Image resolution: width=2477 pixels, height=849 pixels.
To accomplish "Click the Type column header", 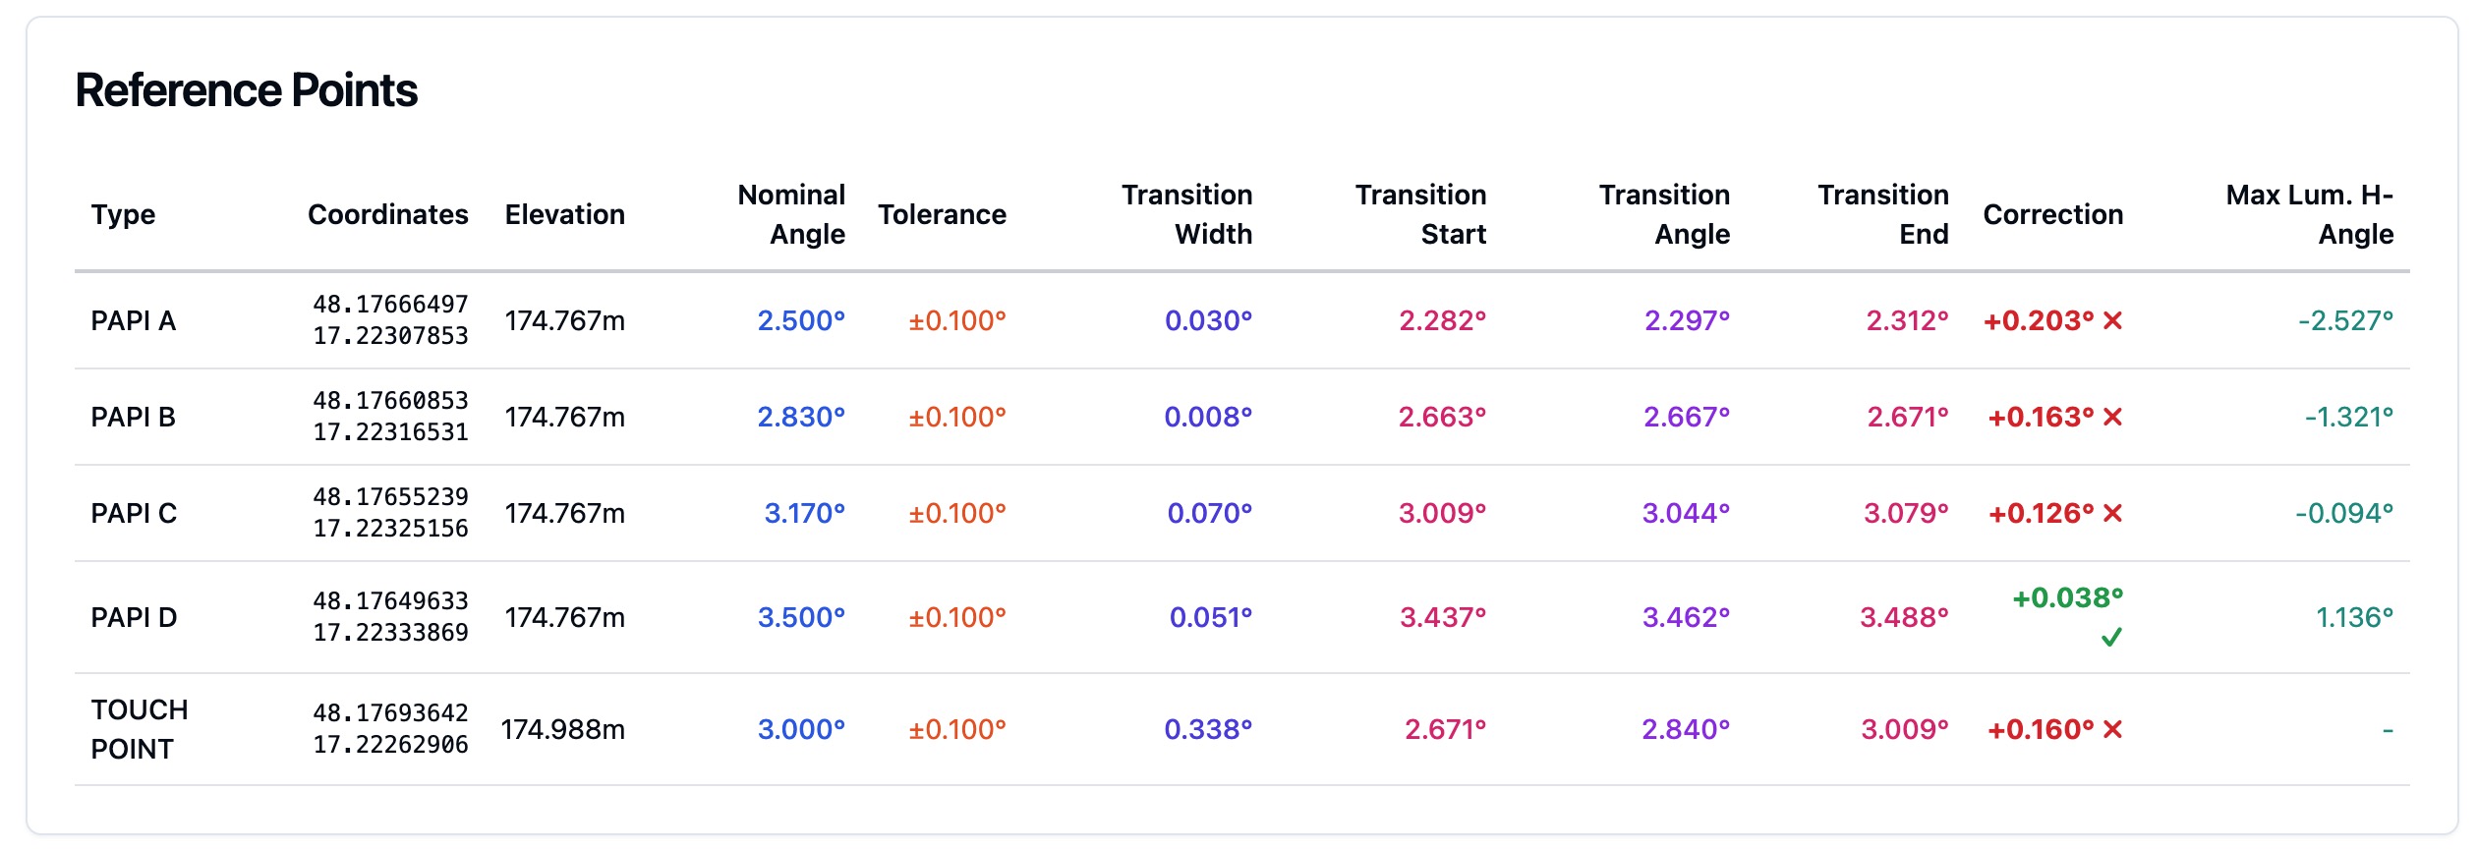I will [x=123, y=215].
